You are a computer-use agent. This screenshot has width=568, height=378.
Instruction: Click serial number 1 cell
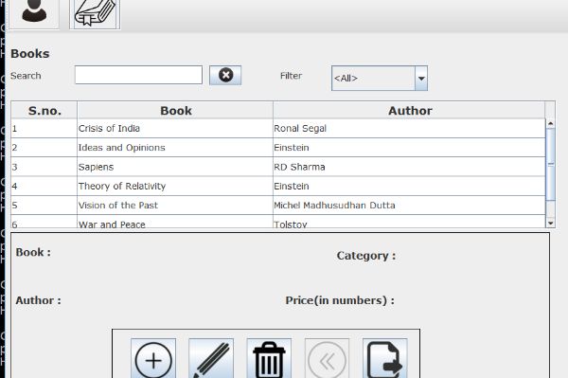pyautogui.click(x=44, y=128)
